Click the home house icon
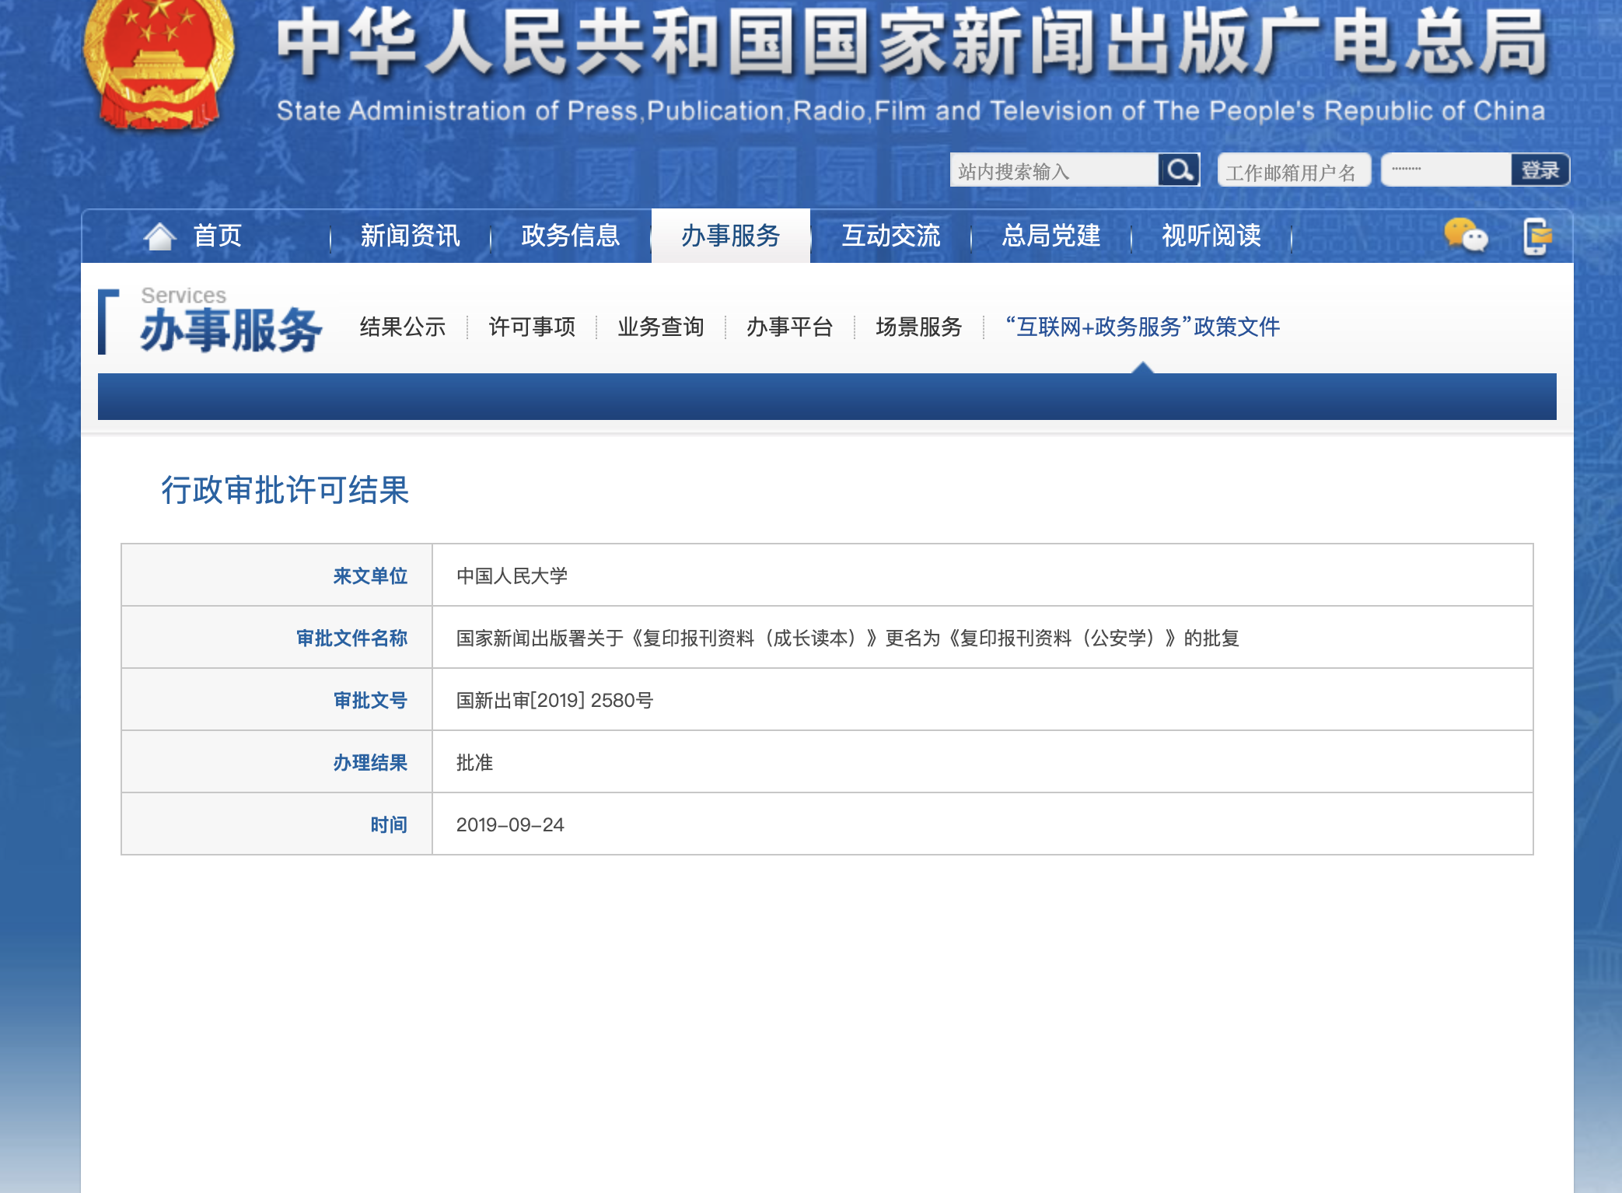Image resolution: width=1622 pixels, height=1193 pixels. pos(159,236)
